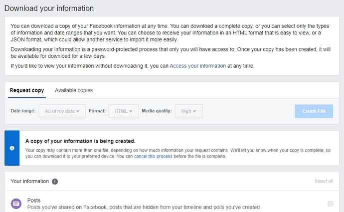The image size is (344, 212).
Task: Open the Format HTML dropdown
Action: pyautogui.click(x=124, y=111)
